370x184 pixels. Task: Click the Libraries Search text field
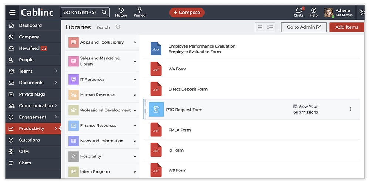pyautogui.click(x=103, y=27)
